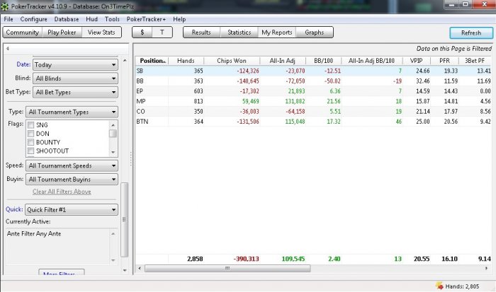This screenshot has height=292, width=496.
Task: Click the table scrollbar right arrow
Action: [x=487, y=269]
